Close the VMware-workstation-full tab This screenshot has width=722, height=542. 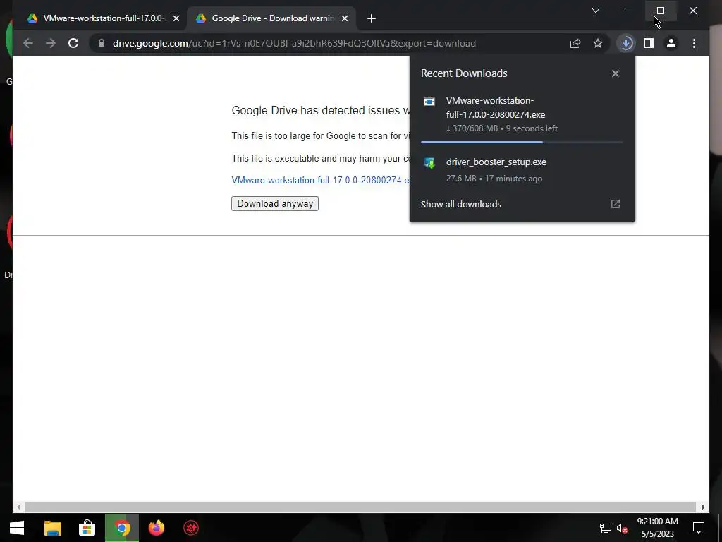(176, 18)
